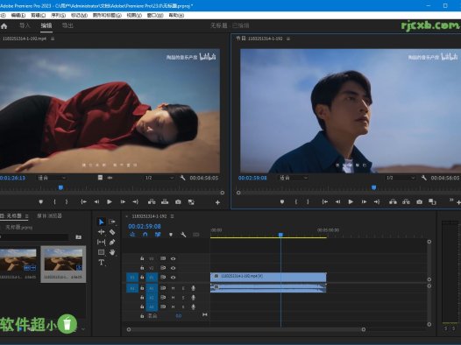Enable voice-over record on A3
This screenshot has height=345, width=461.
click(193, 306)
